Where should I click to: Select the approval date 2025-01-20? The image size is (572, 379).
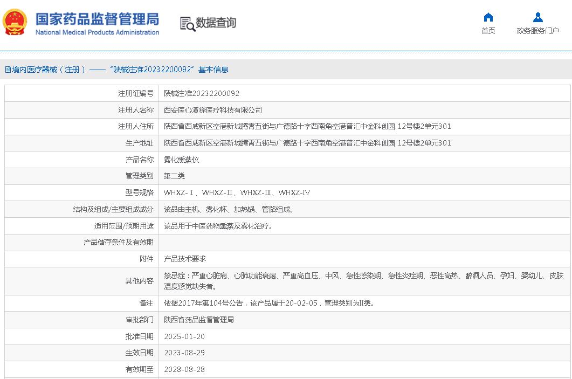(184, 336)
